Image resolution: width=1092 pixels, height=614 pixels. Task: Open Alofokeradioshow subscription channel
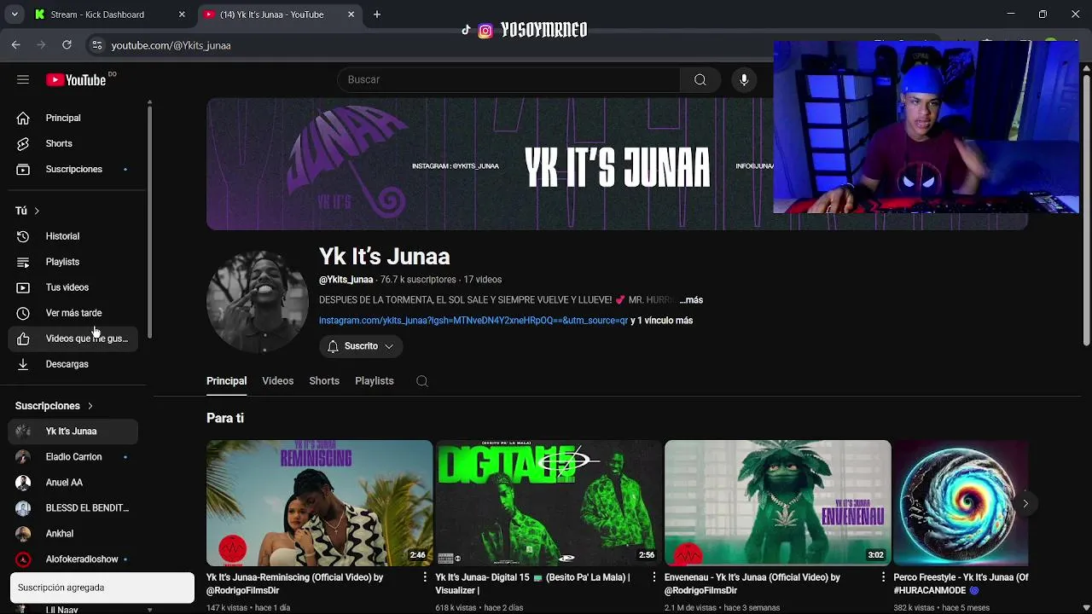tap(73, 559)
